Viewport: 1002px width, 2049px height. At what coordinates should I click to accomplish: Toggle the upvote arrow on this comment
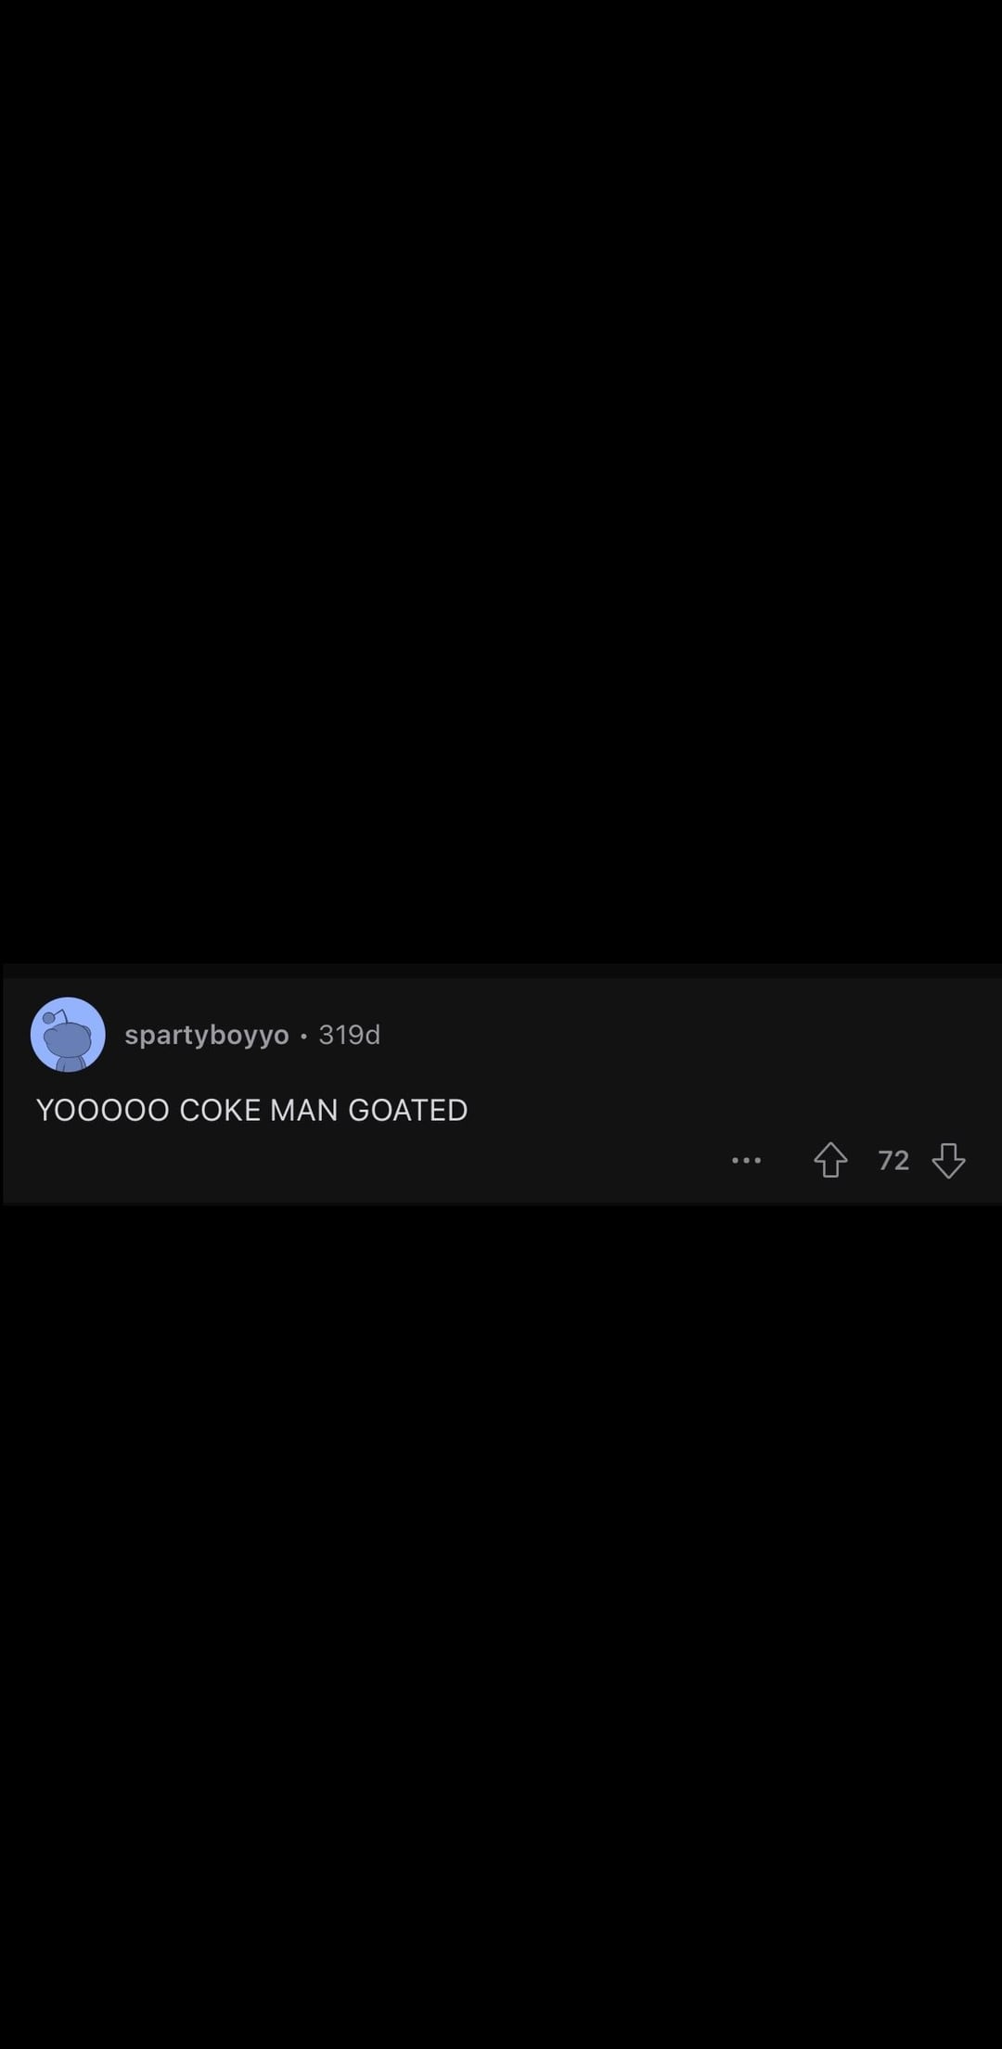tap(830, 1160)
